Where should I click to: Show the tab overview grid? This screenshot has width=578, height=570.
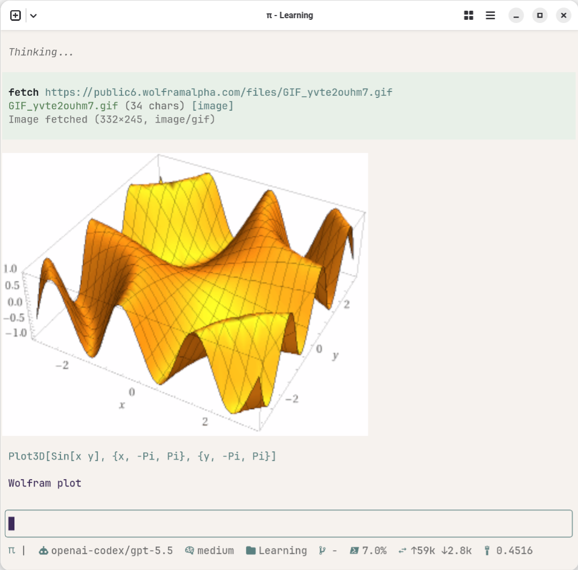(x=468, y=16)
